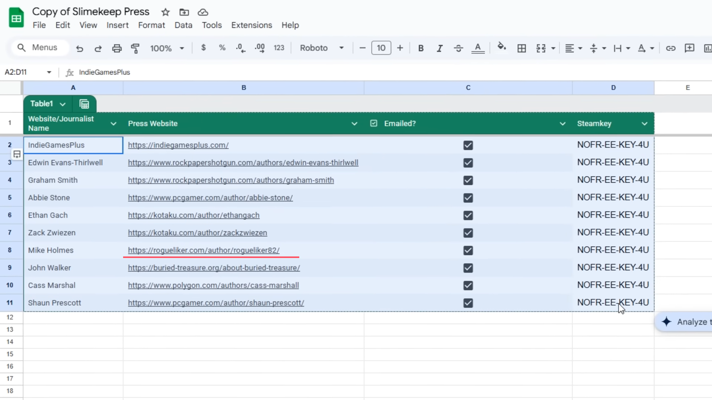Click the Undo arrow

coord(79,48)
